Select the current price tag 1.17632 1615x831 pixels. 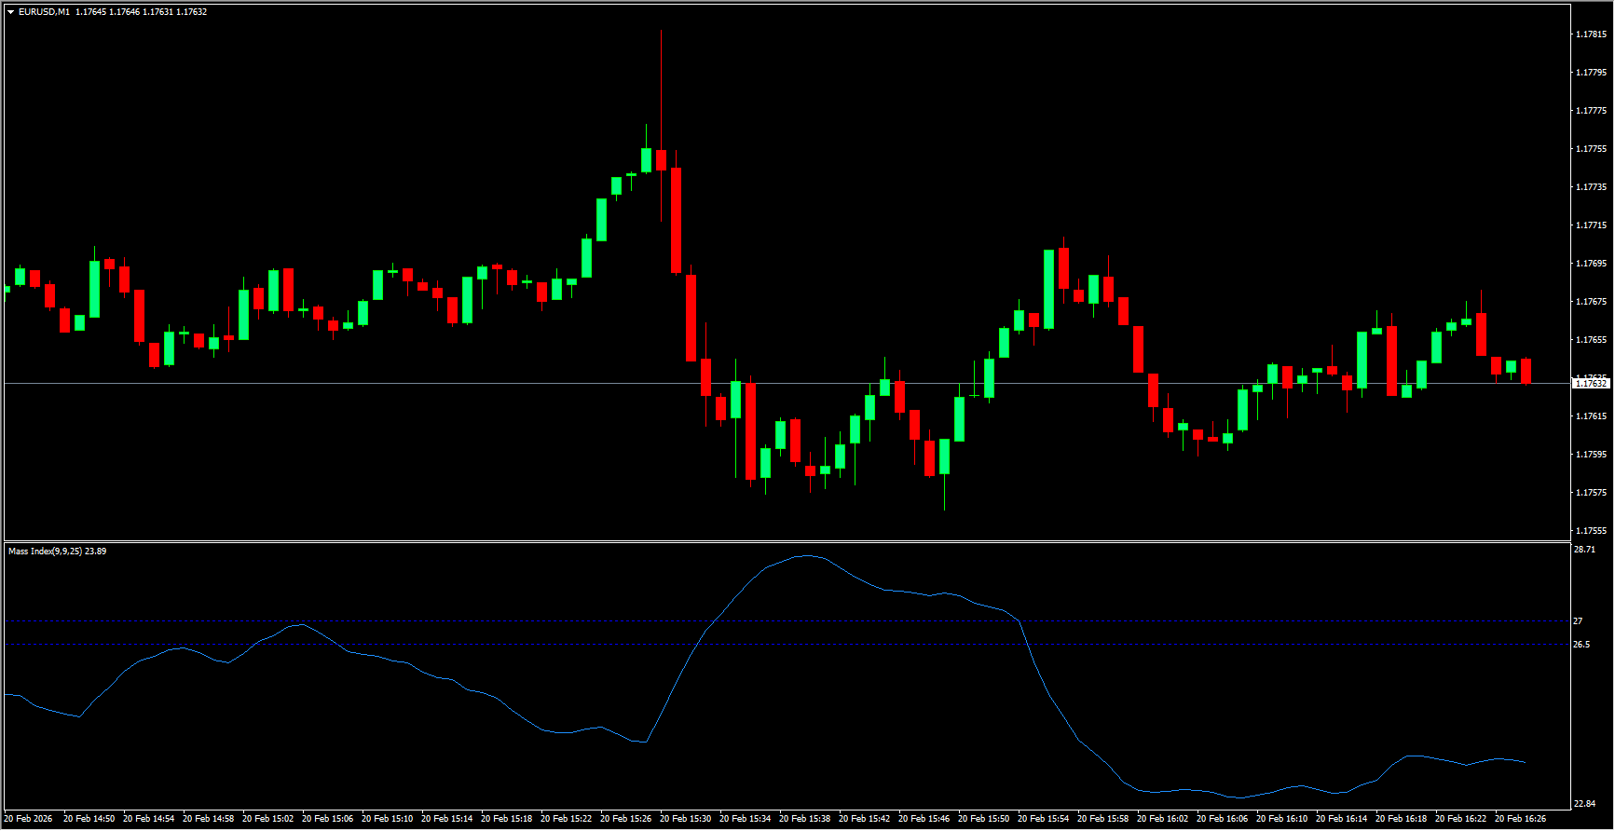tap(1591, 384)
